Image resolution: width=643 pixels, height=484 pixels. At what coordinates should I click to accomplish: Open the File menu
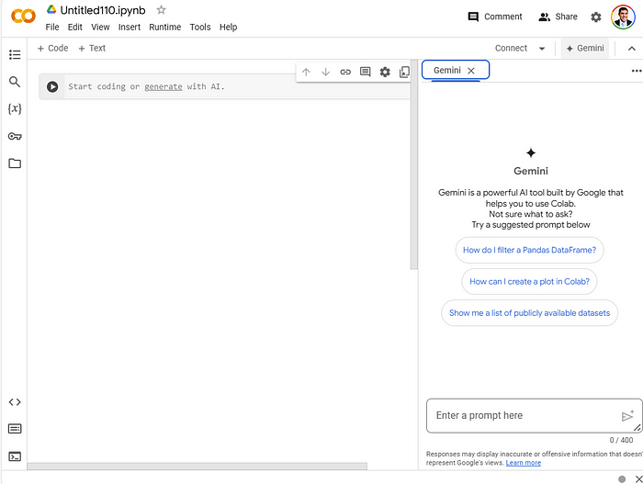click(x=52, y=27)
